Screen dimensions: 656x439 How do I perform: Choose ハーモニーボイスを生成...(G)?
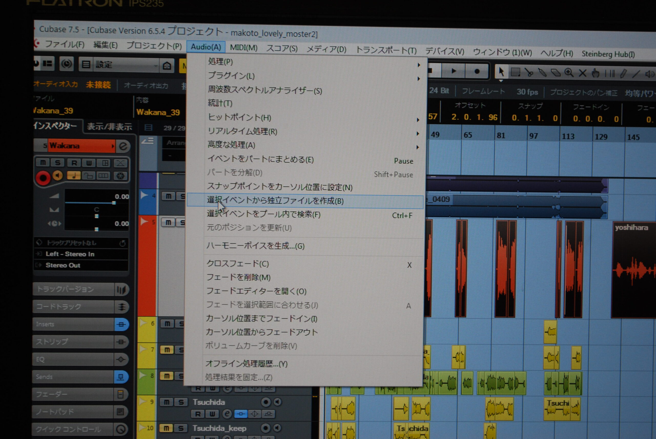(x=305, y=246)
